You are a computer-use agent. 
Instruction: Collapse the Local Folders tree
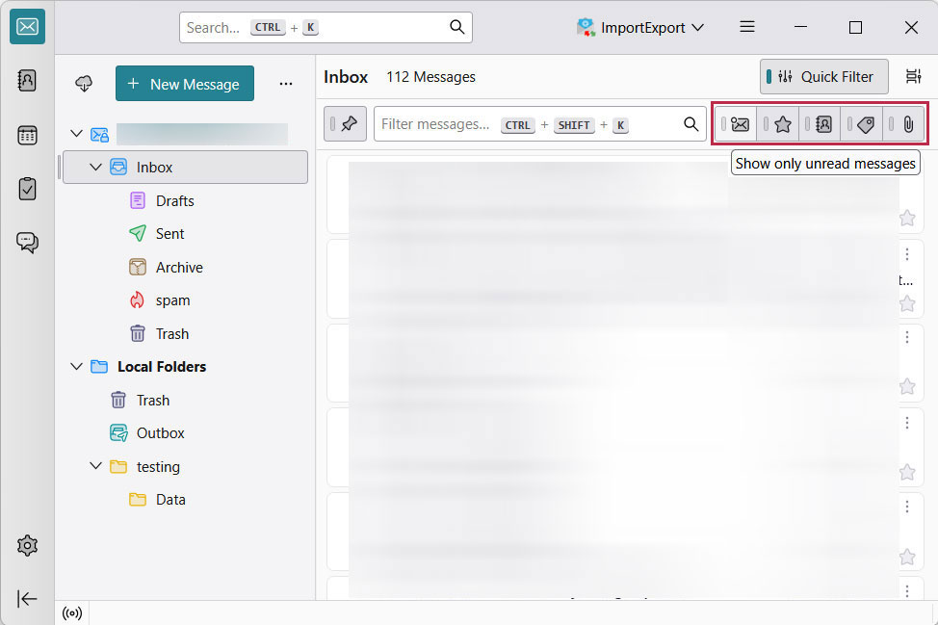77,366
